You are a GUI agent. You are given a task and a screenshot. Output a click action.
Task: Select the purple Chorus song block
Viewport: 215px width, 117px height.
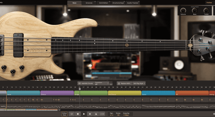[x=57, y=93]
